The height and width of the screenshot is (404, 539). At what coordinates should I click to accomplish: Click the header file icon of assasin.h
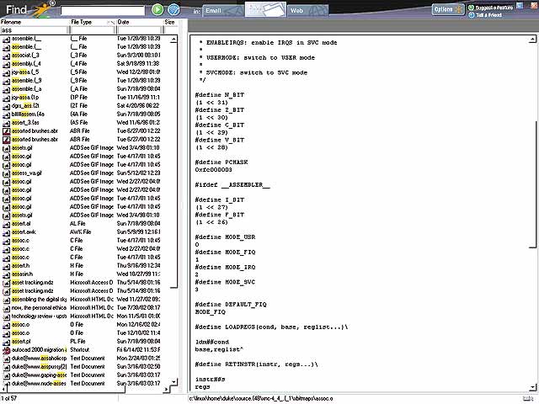(6, 274)
